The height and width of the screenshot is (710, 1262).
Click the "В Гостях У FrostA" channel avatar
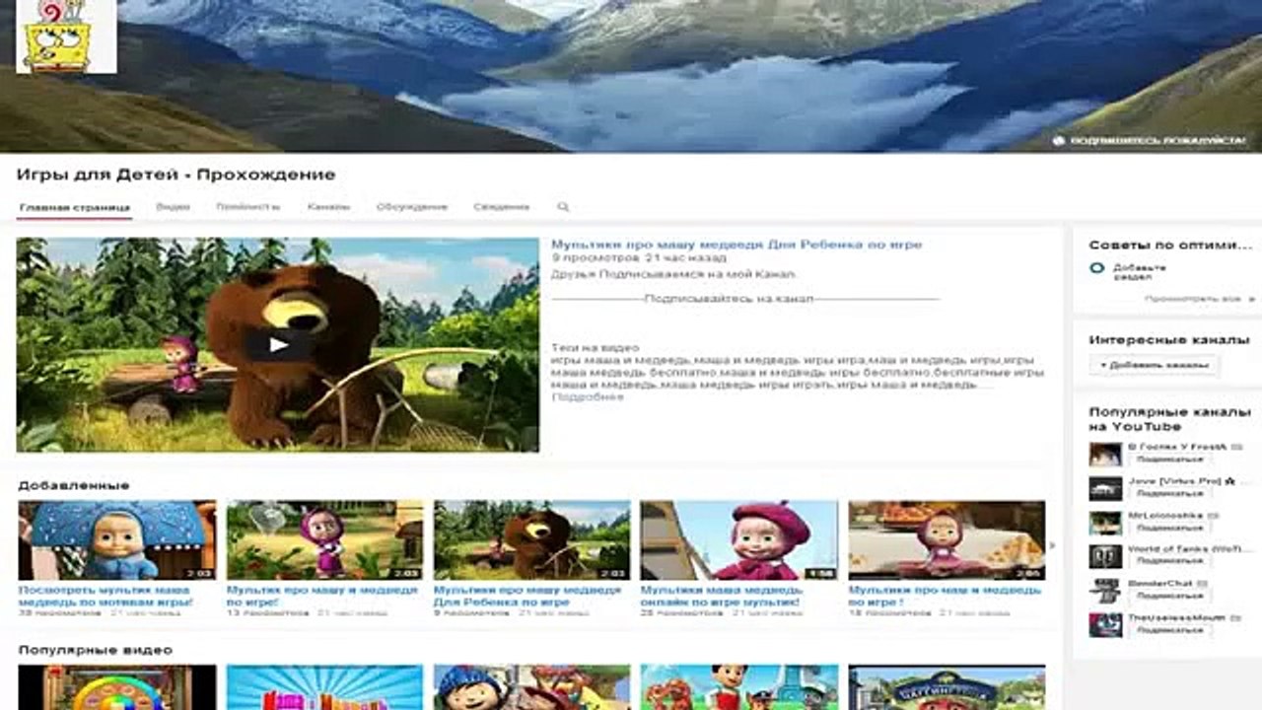(1105, 454)
